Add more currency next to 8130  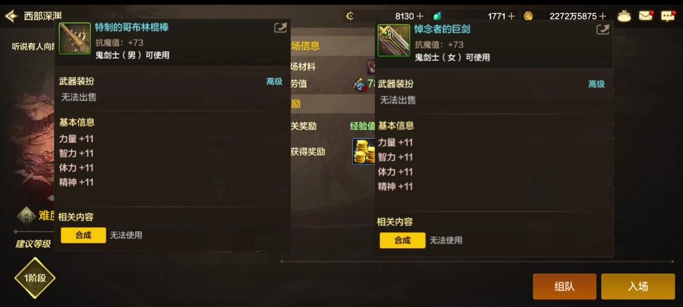tap(420, 16)
